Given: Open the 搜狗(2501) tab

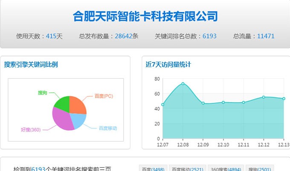Looking at the screenshot, I should (x=260, y=169).
